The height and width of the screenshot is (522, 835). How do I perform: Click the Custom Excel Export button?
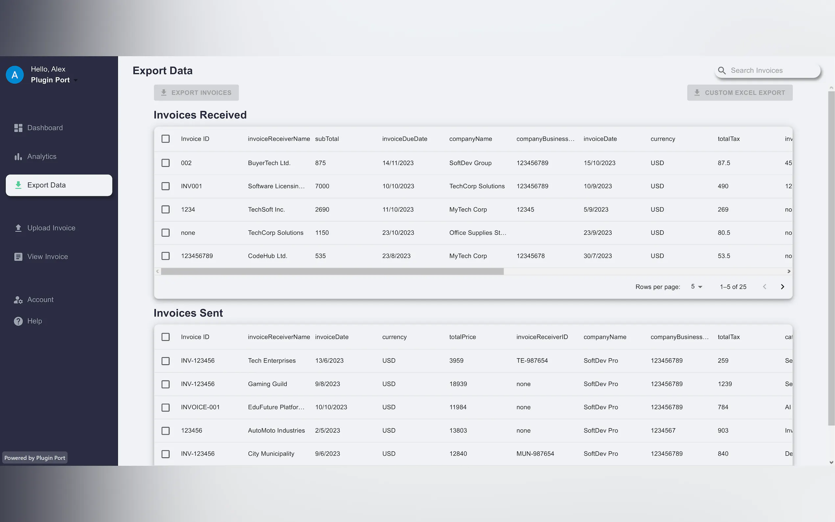point(740,92)
